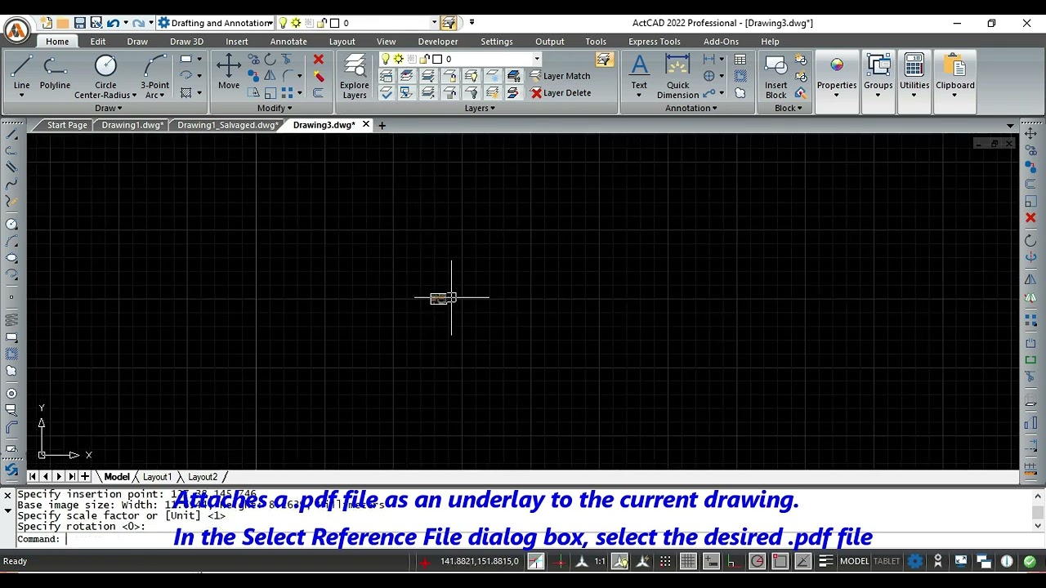Screen dimensions: 1046x588
Task: Expand the Properties panel dropdown
Action: (x=836, y=95)
